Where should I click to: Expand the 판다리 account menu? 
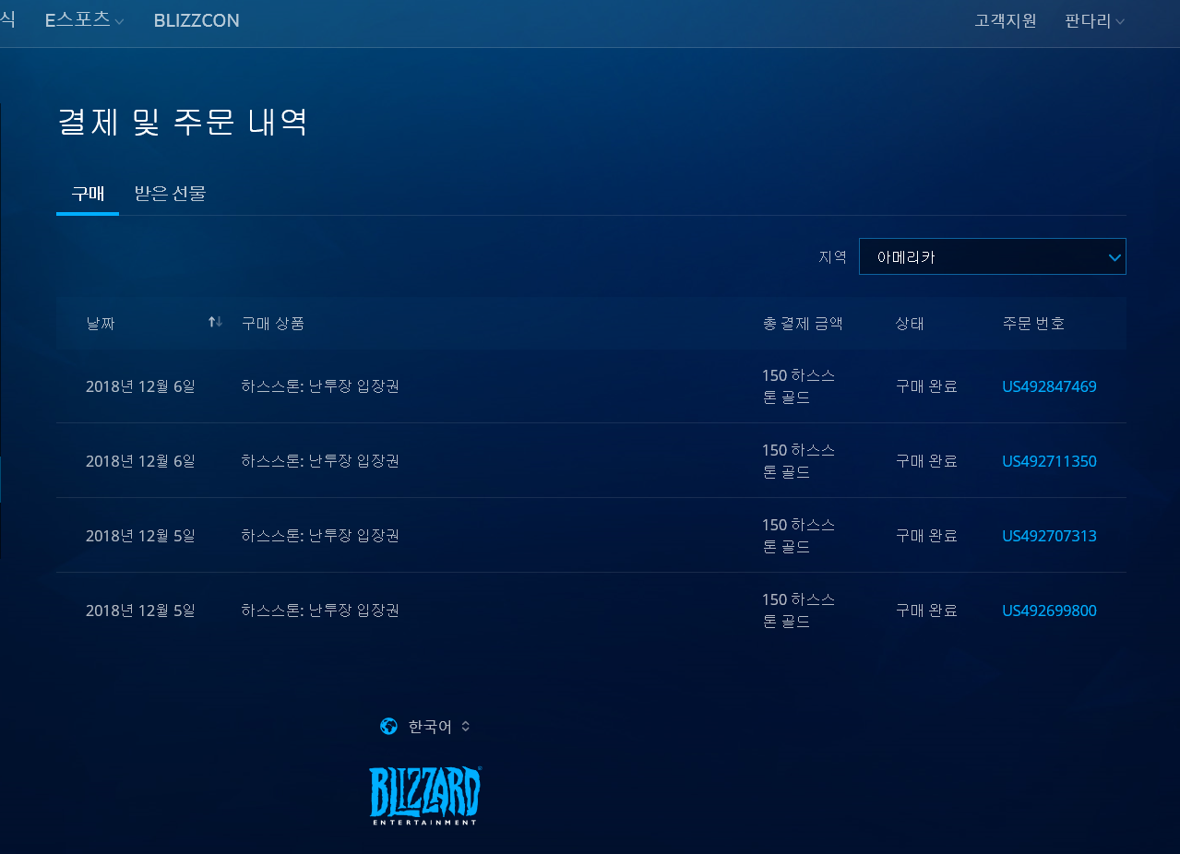pyautogui.click(x=1094, y=20)
